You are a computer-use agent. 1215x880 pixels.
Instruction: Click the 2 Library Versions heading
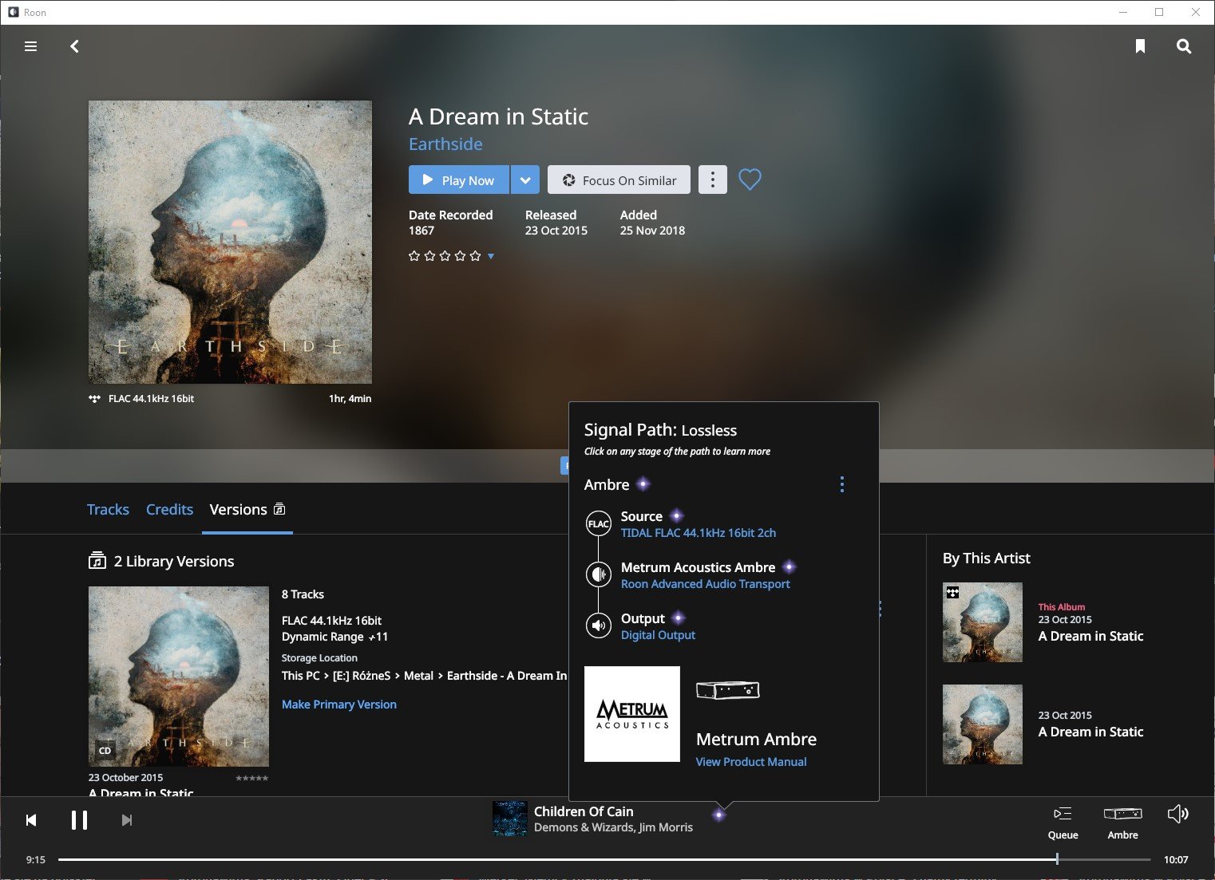(x=174, y=561)
